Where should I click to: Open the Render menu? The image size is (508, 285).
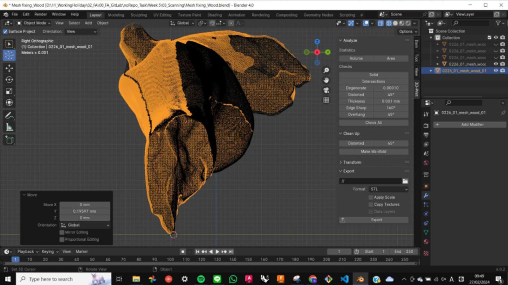[40, 14]
